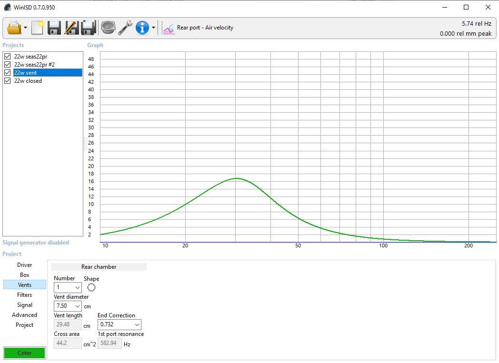Screen dimensions: 499x363
Task: Click the 5.74 rel Hz readout
Action: tap(477, 23)
